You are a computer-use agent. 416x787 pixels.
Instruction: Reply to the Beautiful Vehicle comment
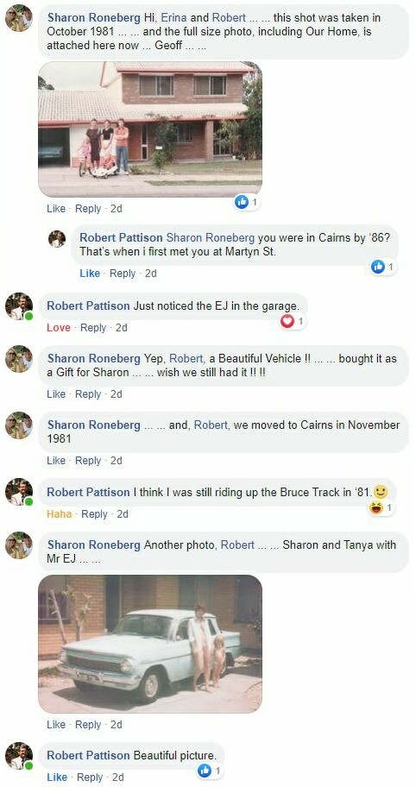point(88,394)
